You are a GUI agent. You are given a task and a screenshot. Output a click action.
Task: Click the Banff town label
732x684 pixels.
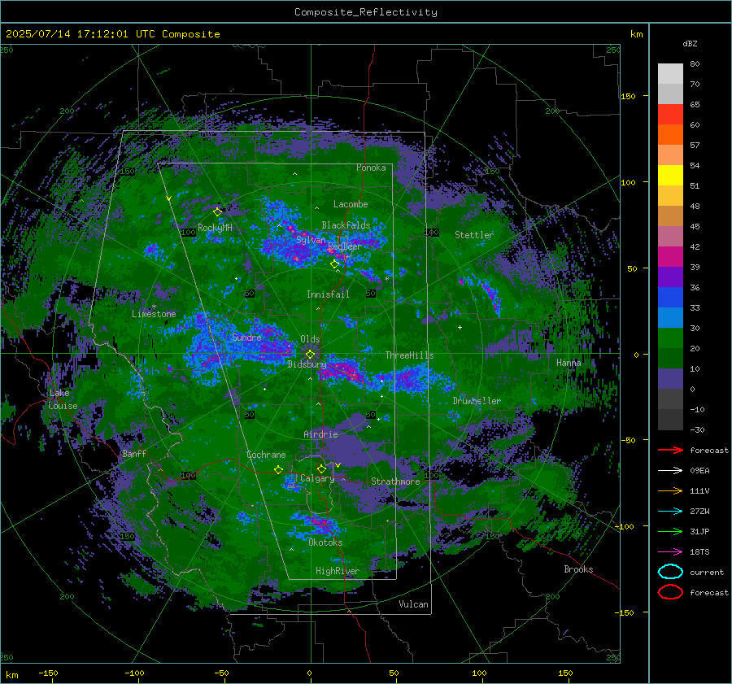point(134,453)
